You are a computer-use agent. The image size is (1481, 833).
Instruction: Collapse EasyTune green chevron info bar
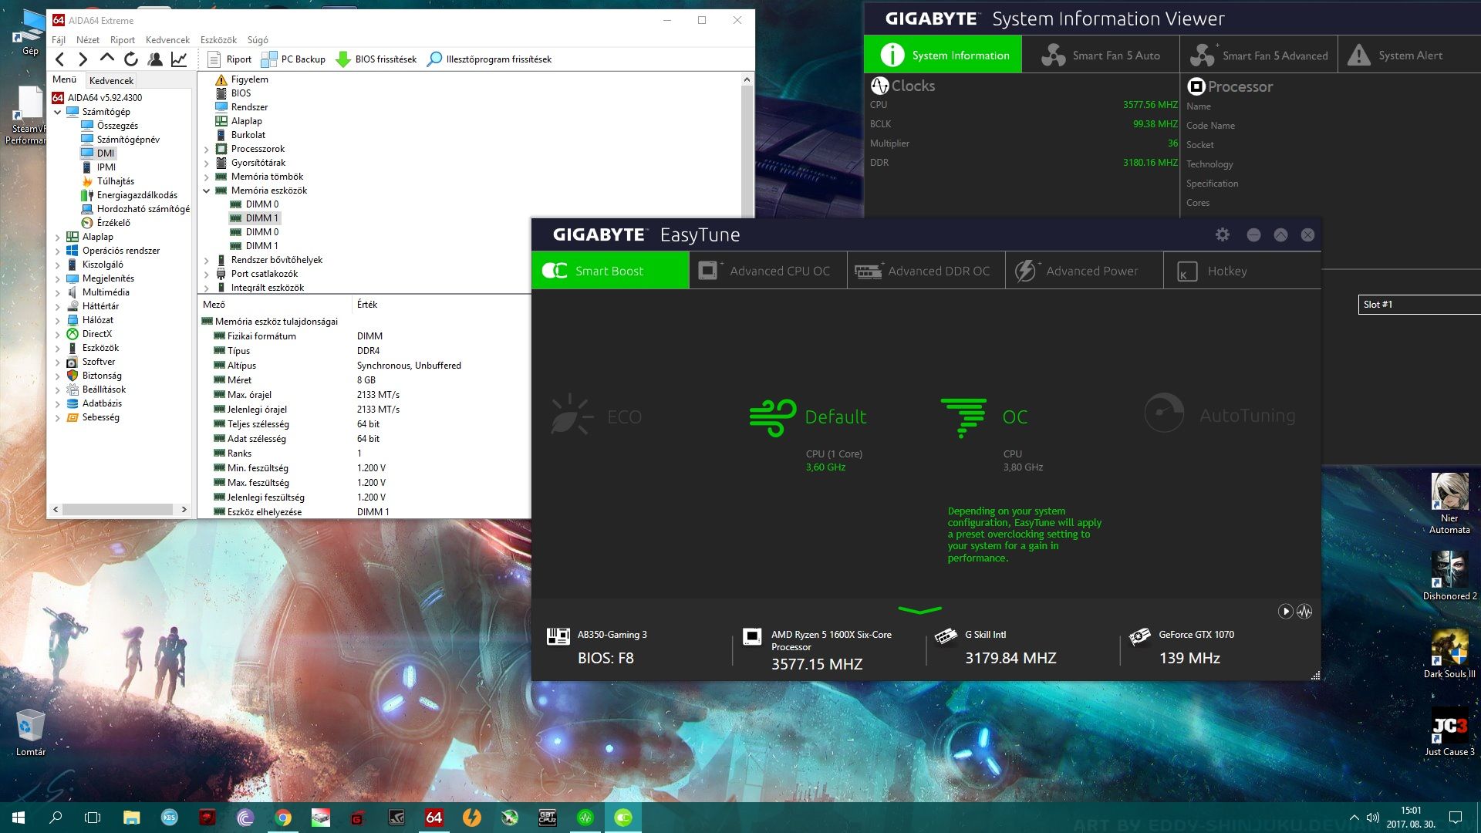click(x=919, y=611)
